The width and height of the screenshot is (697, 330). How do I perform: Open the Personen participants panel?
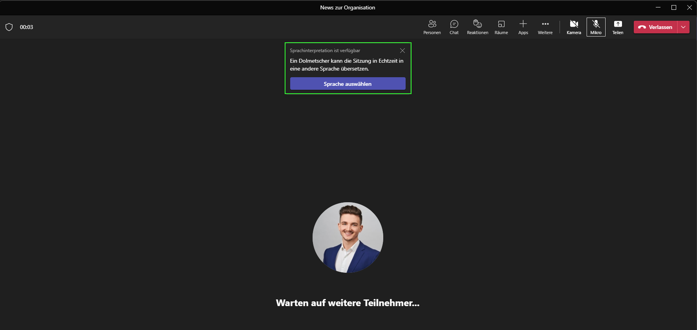click(432, 27)
